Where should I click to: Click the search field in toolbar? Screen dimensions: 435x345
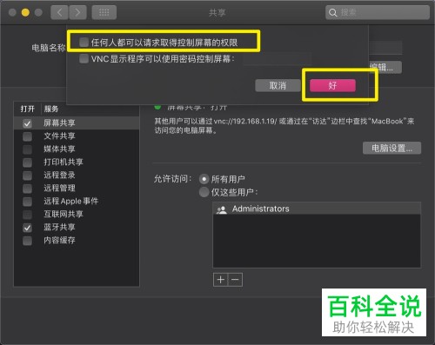point(378,12)
